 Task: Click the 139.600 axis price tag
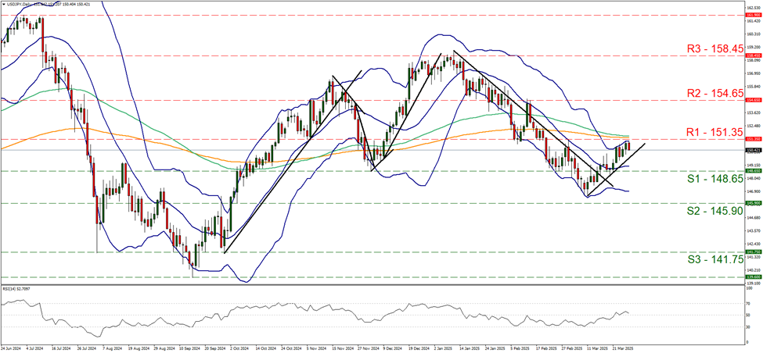750,277
